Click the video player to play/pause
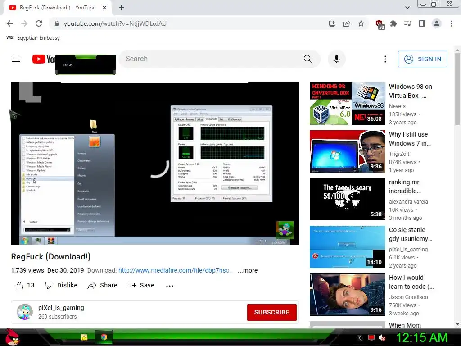 155,163
